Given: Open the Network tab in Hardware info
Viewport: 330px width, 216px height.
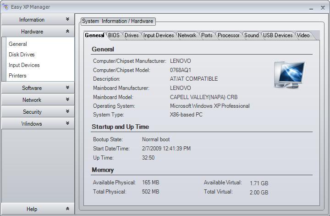Looking at the screenshot, I should [187, 35].
